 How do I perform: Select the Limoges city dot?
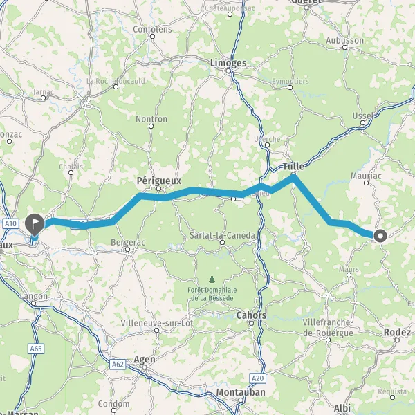pyautogui.click(x=228, y=71)
